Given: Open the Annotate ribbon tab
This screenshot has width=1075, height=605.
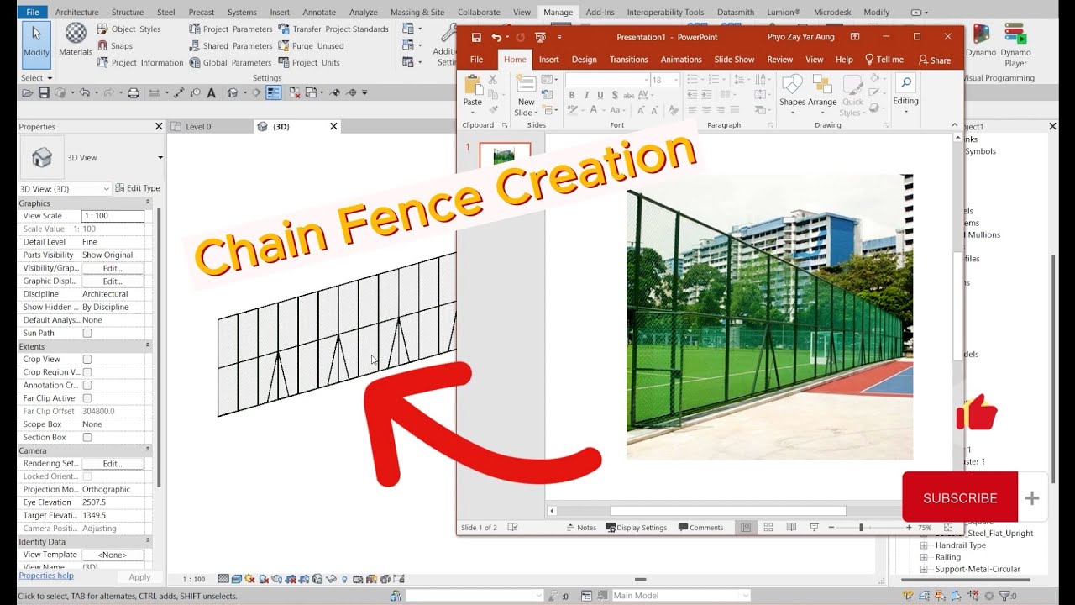Looking at the screenshot, I should coord(319,13).
